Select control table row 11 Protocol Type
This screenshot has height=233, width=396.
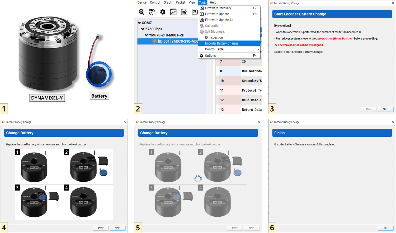[239, 90]
